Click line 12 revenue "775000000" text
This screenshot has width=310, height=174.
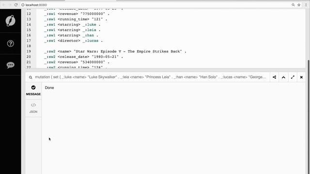(77, 14)
